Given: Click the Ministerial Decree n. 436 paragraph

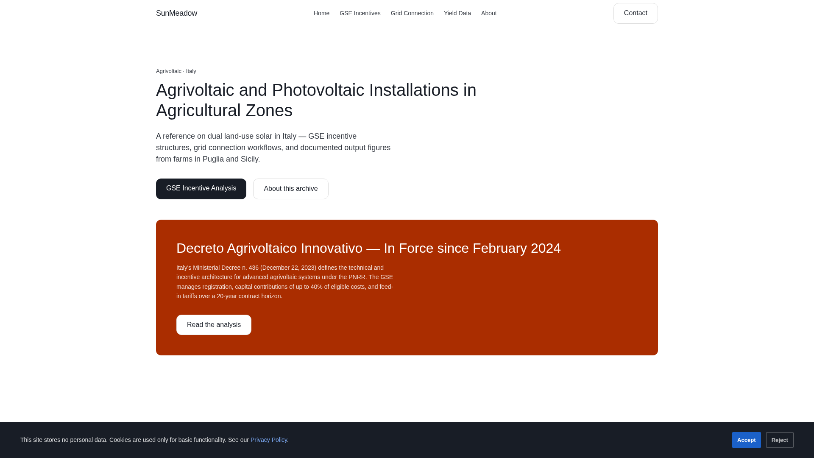Looking at the screenshot, I should pyautogui.click(x=285, y=282).
